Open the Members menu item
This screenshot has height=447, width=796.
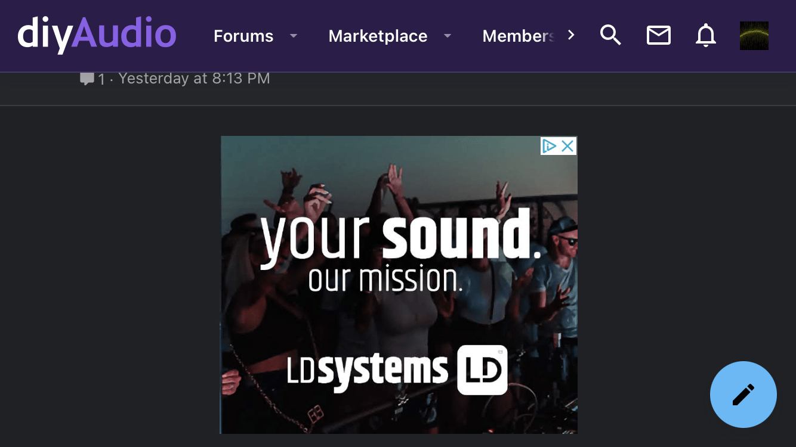519,36
